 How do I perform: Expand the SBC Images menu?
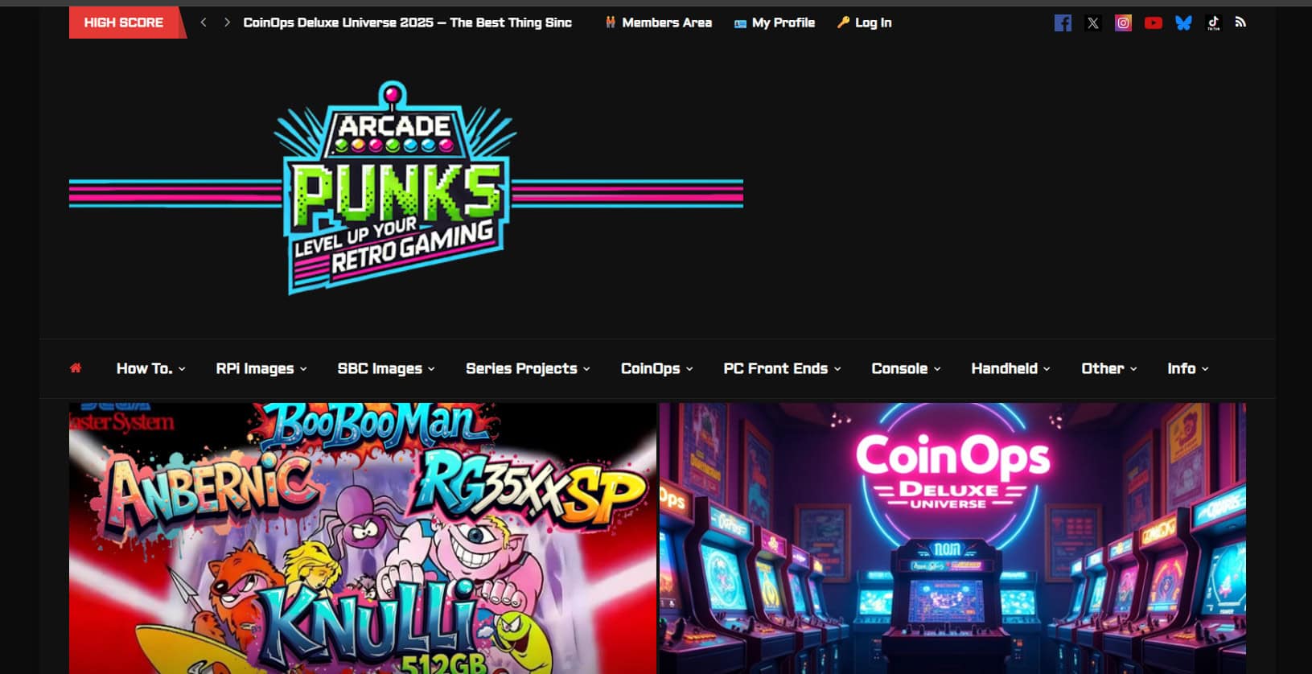tap(386, 368)
